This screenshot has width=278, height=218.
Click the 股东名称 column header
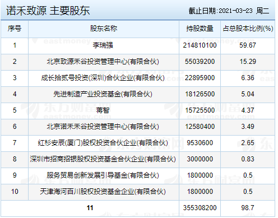[x=104, y=29]
